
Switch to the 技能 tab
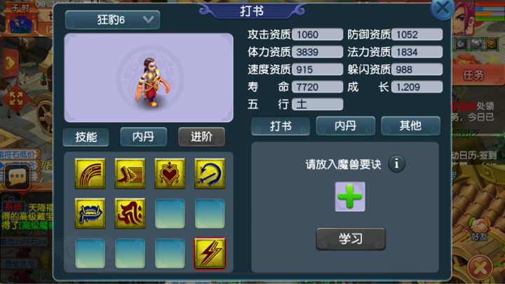coord(86,137)
